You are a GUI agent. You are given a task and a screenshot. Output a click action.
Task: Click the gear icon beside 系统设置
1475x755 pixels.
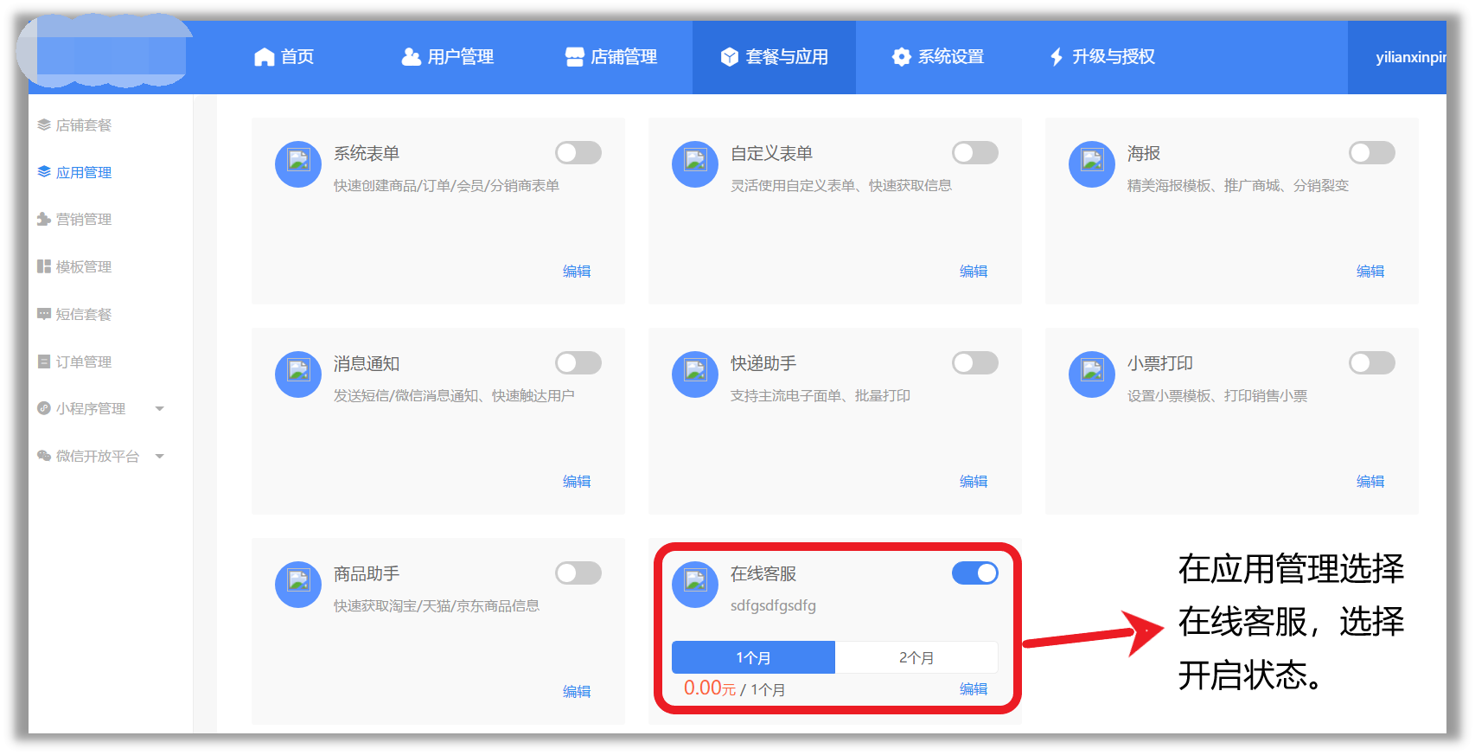click(x=902, y=57)
